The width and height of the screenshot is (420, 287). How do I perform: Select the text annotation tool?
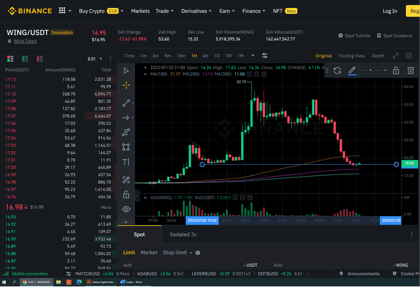click(126, 162)
